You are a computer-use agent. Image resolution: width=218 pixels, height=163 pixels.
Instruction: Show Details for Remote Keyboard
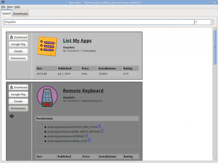(18, 101)
